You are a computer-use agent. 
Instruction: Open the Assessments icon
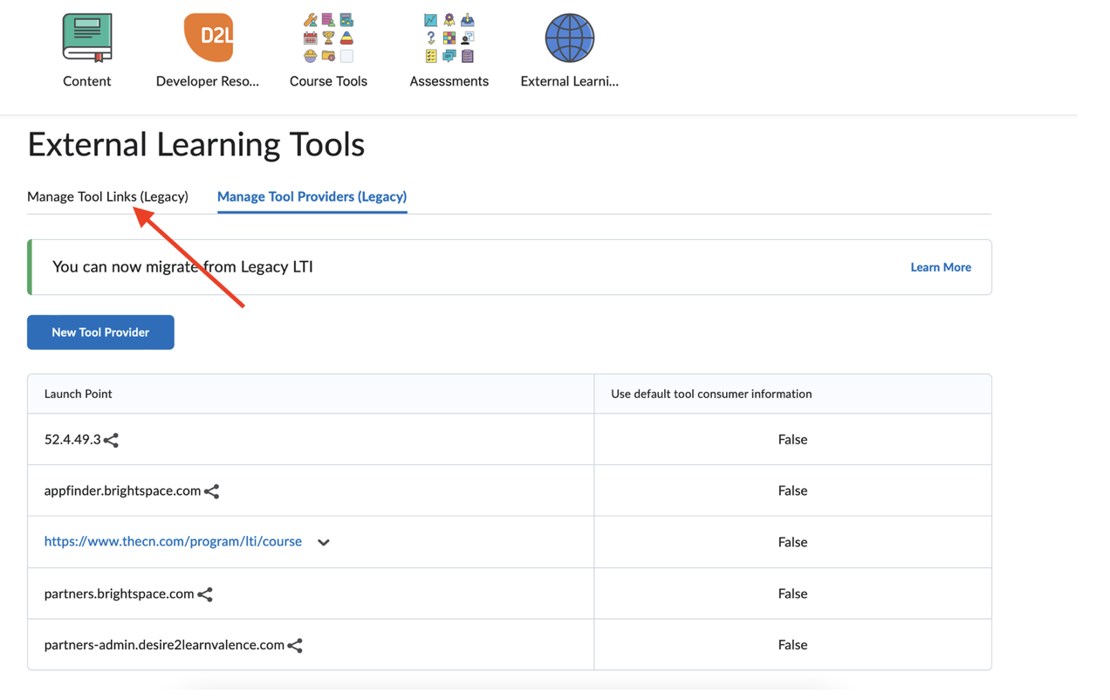[x=449, y=38]
